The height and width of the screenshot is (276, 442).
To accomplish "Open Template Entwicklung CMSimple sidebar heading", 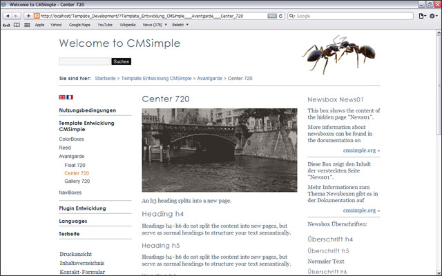I will point(86,126).
